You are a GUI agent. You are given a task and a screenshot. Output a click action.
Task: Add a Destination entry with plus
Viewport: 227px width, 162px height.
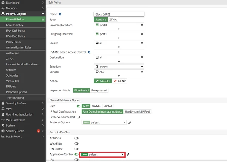119,61
